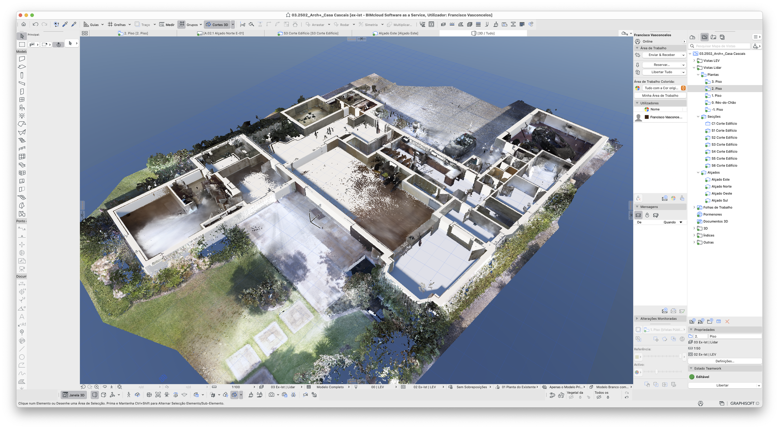The image size is (779, 429).
Task: Toggle the Grupos suspend groups button
Action: (x=182, y=24)
